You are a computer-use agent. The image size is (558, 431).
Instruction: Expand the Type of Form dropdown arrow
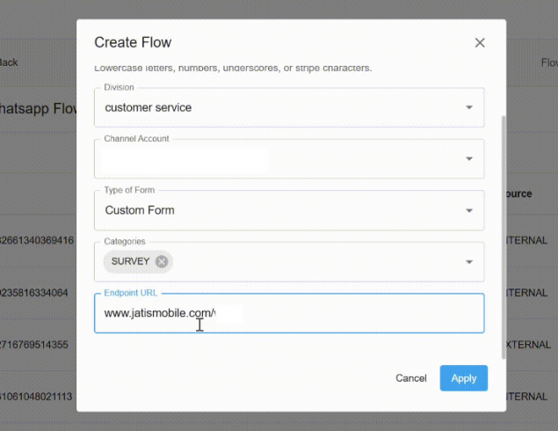point(468,210)
